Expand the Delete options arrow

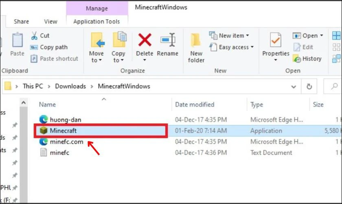click(145, 60)
